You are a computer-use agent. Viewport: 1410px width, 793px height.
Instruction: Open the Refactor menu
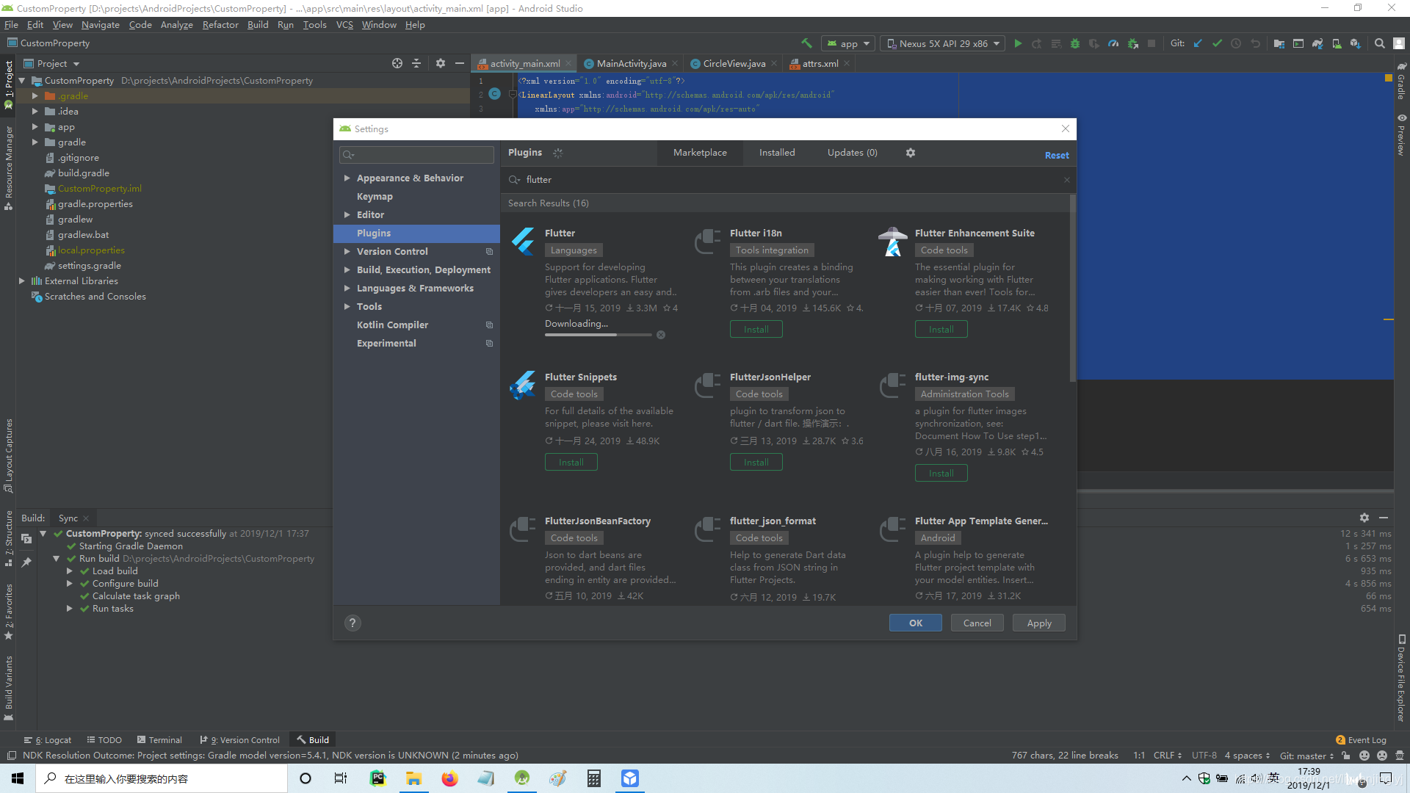coord(220,24)
